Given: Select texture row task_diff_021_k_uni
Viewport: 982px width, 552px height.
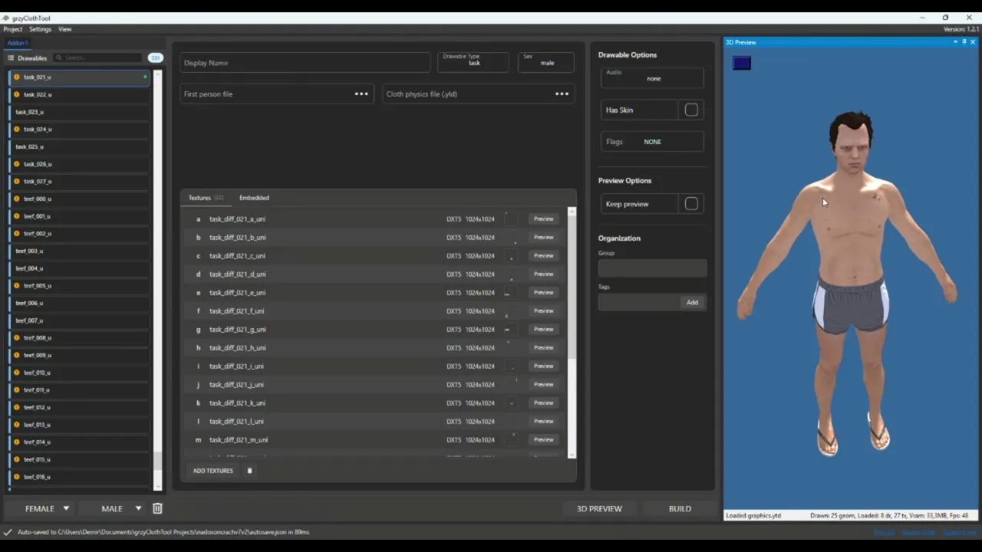Looking at the screenshot, I should [376, 403].
